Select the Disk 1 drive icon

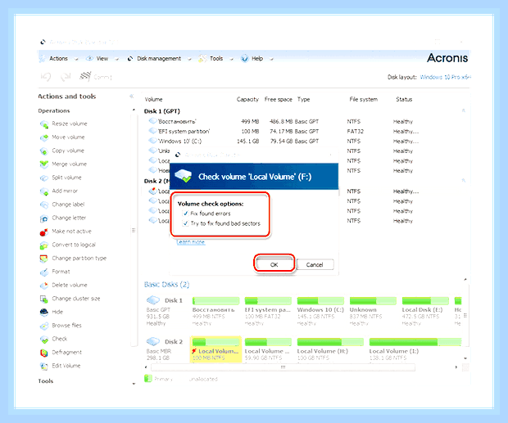(153, 299)
